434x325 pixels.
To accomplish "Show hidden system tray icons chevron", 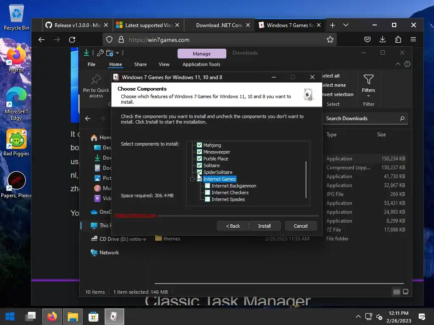I will coord(358,317).
